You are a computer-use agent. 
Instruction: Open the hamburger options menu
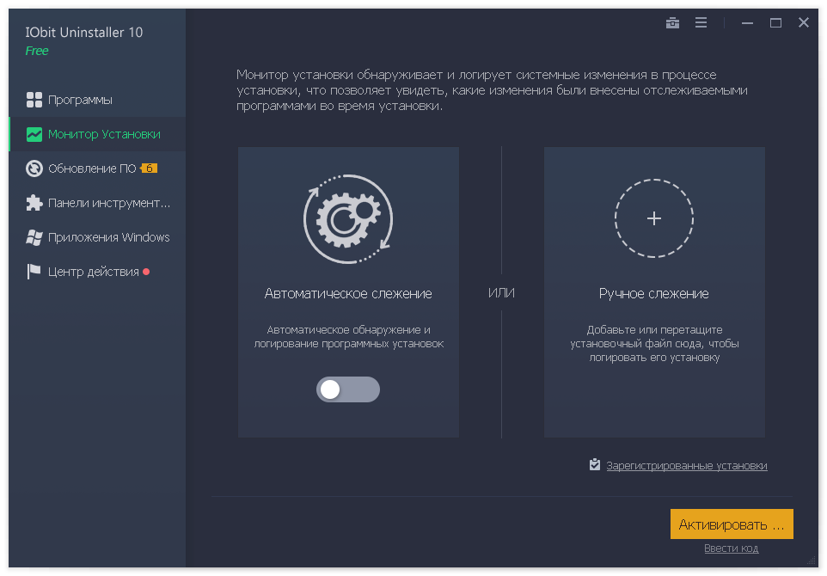click(701, 22)
